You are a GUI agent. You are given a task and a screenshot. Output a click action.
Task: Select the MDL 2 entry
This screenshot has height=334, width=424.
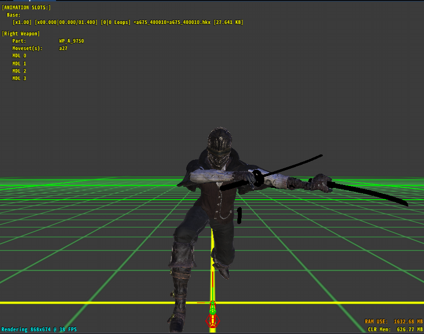(19, 71)
